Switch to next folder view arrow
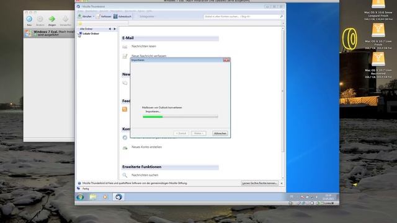The height and width of the screenshot is (223, 397). (x=115, y=29)
